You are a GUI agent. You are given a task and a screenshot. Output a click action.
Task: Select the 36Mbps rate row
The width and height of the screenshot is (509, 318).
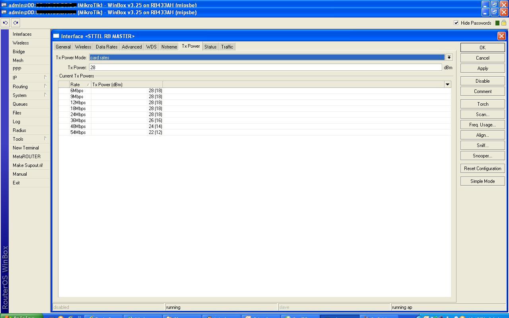(x=254, y=120)
